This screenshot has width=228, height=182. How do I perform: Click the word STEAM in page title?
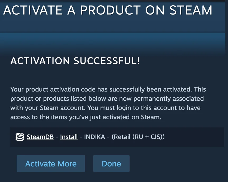point(191,10)
